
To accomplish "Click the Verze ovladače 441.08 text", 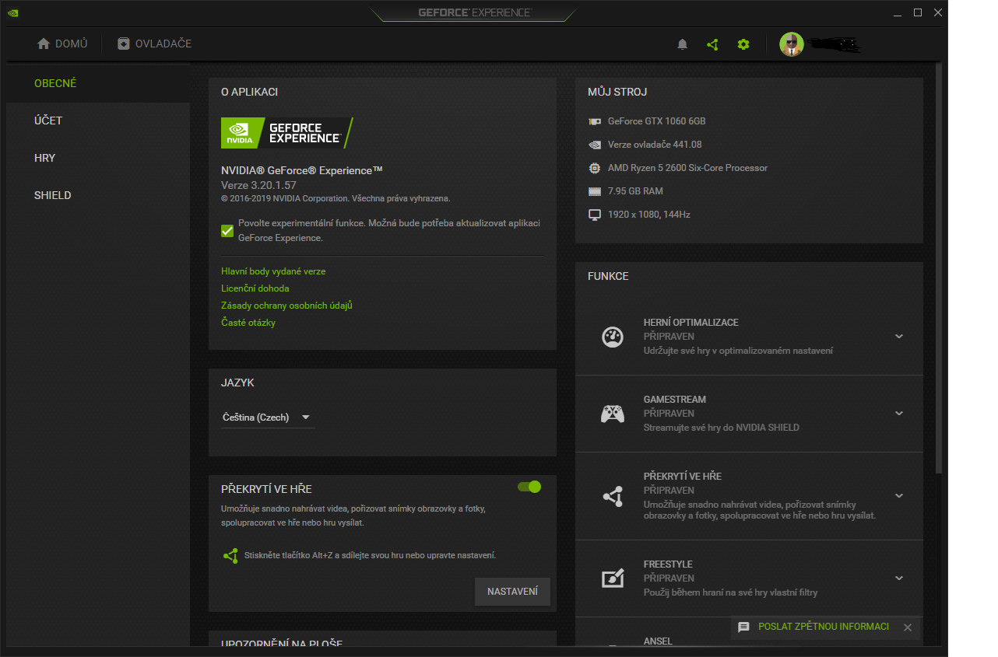I will [x=655, y=145].
